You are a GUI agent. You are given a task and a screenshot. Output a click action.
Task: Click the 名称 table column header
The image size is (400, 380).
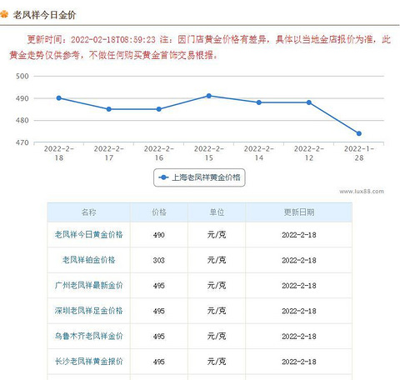(88, 212)
